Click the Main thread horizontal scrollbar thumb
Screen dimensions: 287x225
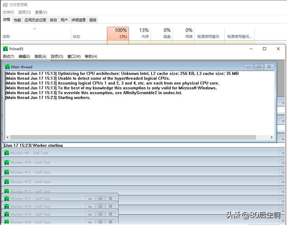coord(133,137)
